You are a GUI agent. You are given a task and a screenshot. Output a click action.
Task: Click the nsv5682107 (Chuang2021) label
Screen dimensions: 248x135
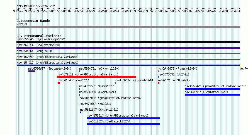click(x=99, y=110)
